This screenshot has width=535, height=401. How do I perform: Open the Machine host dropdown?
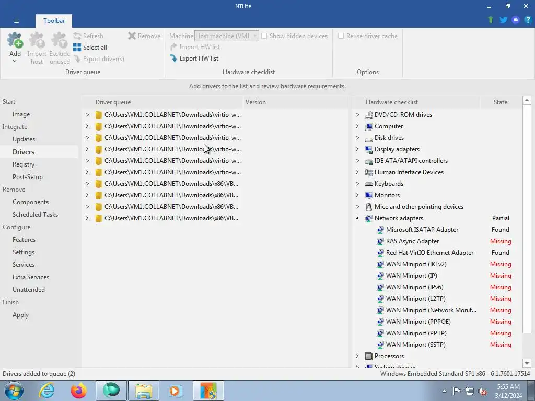[227, 36]
